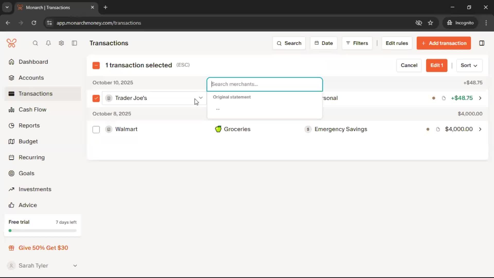Click the free trial progress bar

[42, 231]
